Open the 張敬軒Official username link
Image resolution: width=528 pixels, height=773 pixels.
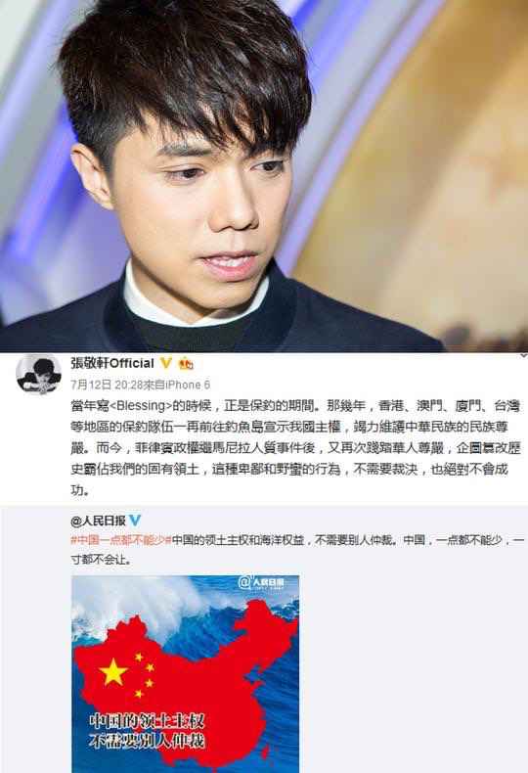click(112, 363)
